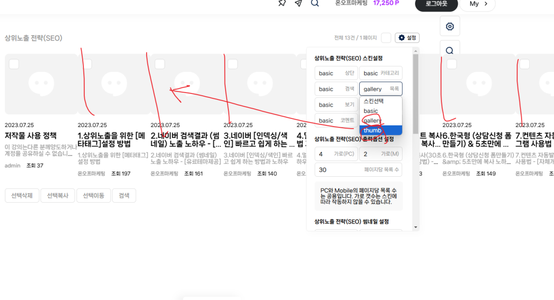
Task: Click the 선택삭제 button
Action: point(22,196)
